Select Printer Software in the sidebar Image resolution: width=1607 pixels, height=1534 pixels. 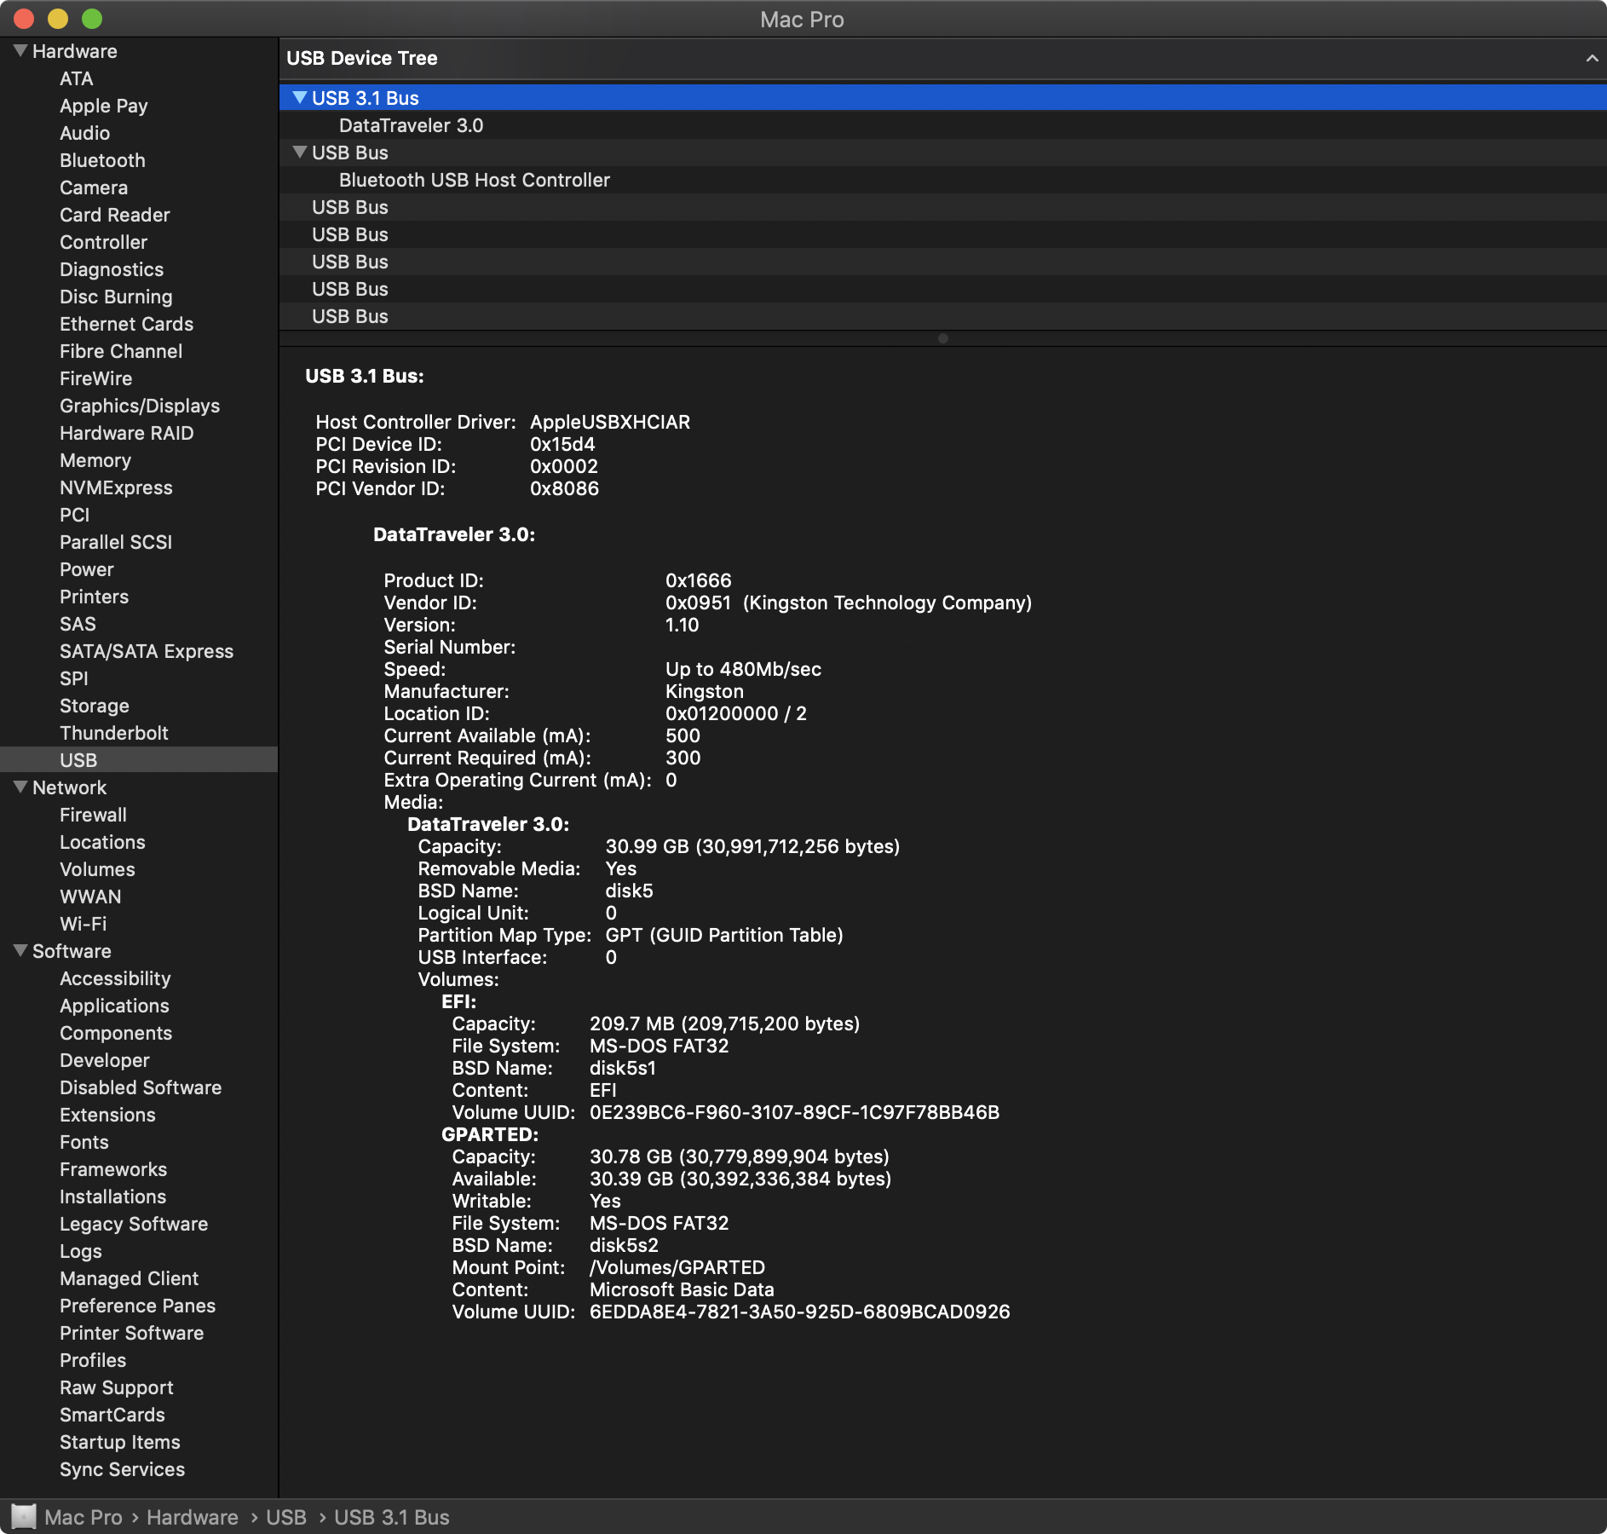tap(131, 1333)
